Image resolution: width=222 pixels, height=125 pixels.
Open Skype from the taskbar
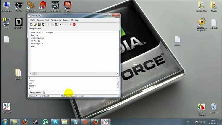click(x=55, y=122)
